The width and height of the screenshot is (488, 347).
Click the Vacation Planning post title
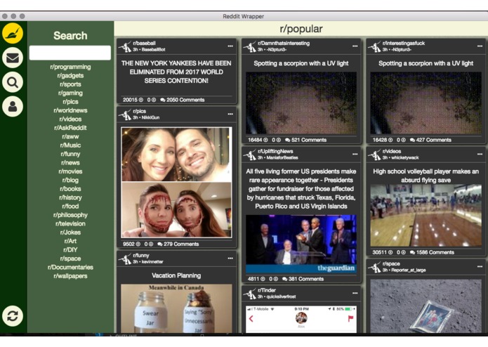pos(176,275)
